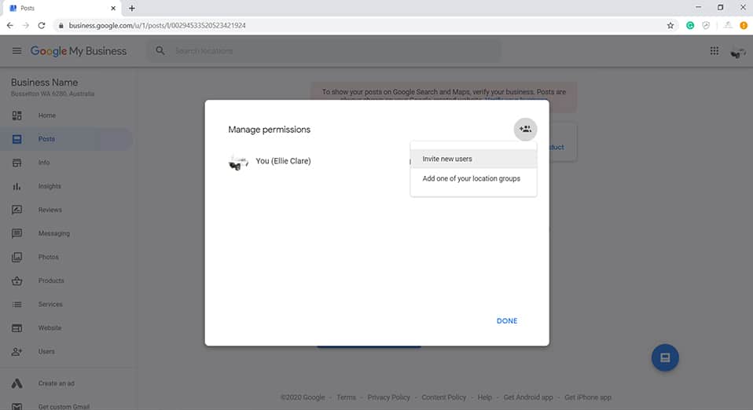Viewport: 753px width, 410px height.
Task: Click the browser address bar URL
Action: [x=157, y=25]
